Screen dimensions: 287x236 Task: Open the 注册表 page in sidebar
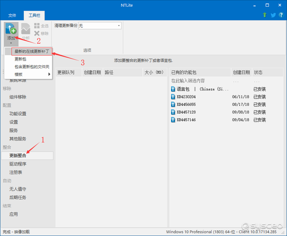(16, 172)
